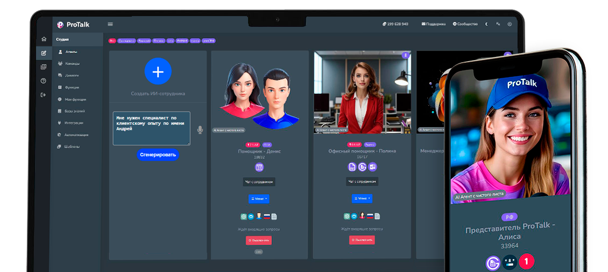Click purple badge atop Полина photo

pyautogui.click(x=406, y=55)
